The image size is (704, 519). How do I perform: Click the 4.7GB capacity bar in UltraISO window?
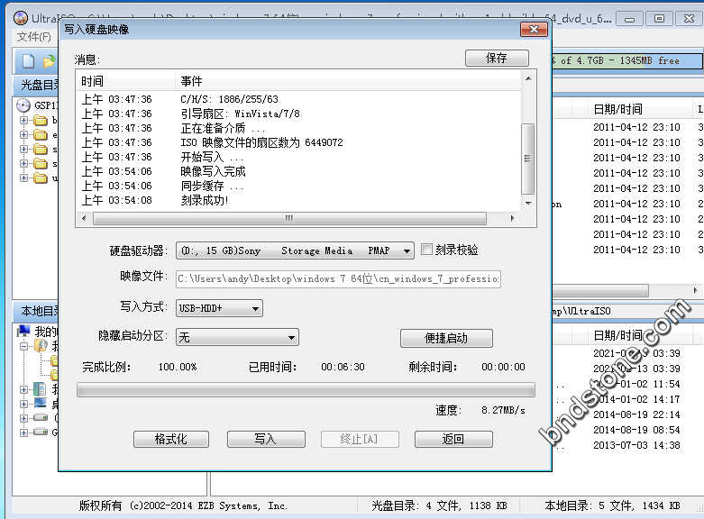(x=626, y=60)
